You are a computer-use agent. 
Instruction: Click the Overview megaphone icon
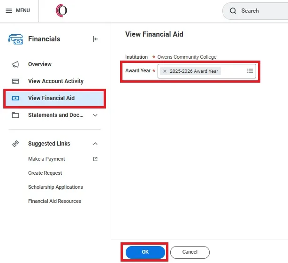tap(15, 64)
